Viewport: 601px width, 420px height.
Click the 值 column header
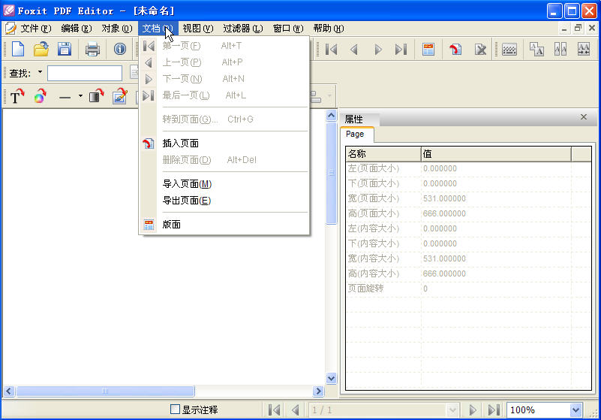[496, 154]
